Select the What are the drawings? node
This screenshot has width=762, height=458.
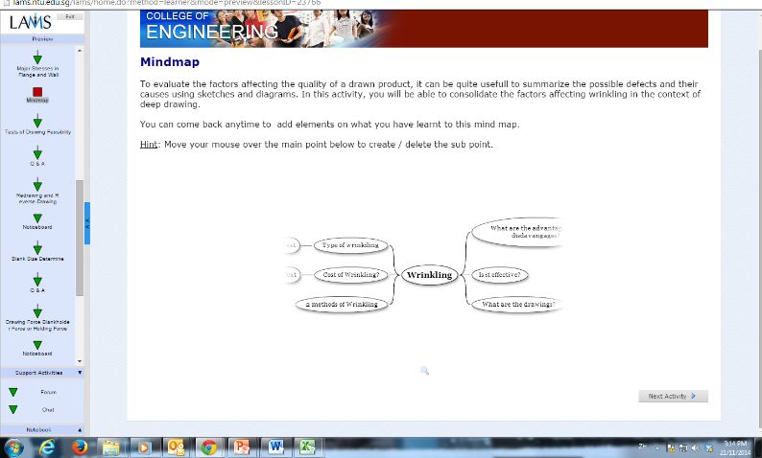(516, 304)
